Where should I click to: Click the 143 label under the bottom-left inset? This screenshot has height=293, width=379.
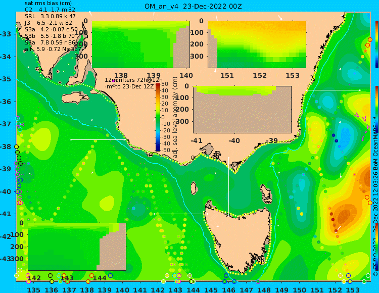(x=67, y=278)
